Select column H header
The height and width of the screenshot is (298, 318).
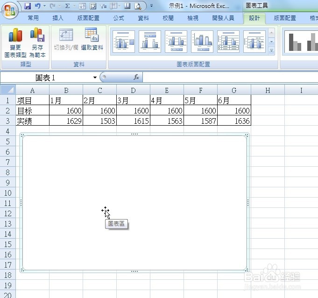[268, 90]
